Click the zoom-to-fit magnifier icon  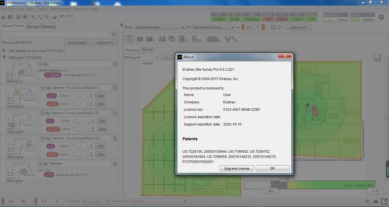coord(46,17)
